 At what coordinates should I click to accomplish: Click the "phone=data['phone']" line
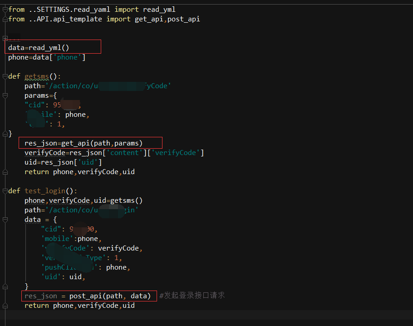[x=47, y=57]
